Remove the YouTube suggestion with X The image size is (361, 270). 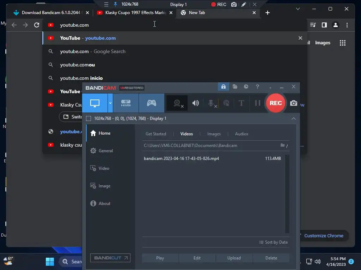(300, 38)
